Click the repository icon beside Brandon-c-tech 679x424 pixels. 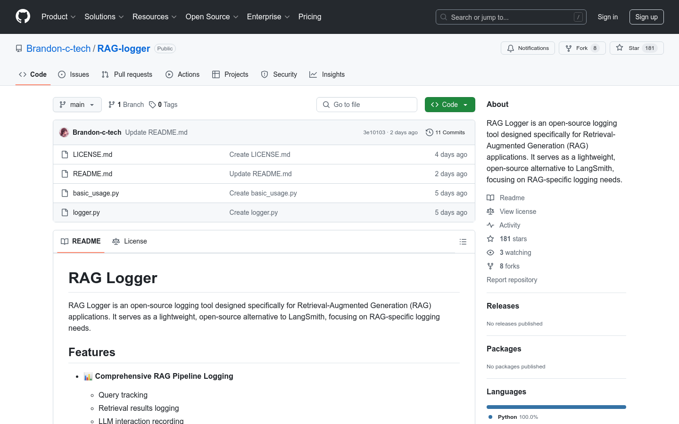(x=19, y=49)
